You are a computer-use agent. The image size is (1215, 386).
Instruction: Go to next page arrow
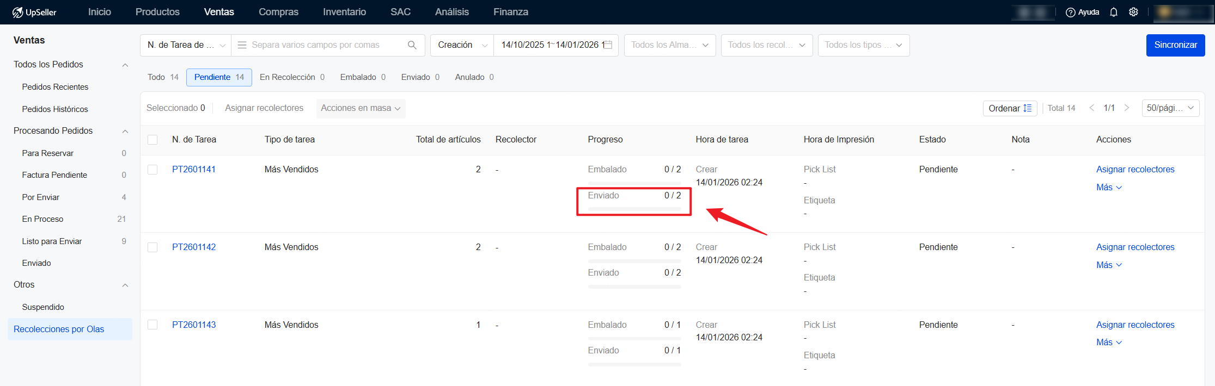tap(1127, 108)
